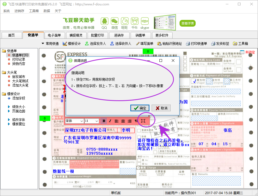258x196 pixels.
Task: Click 粘贴识别地址 toolbar item
Action: click(170, 44)
